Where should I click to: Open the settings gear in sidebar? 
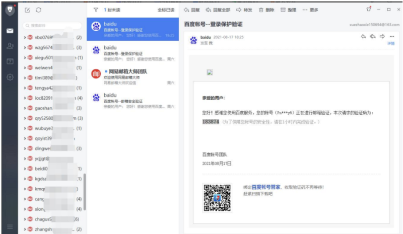pyautogui.click(x=10, y=77)
